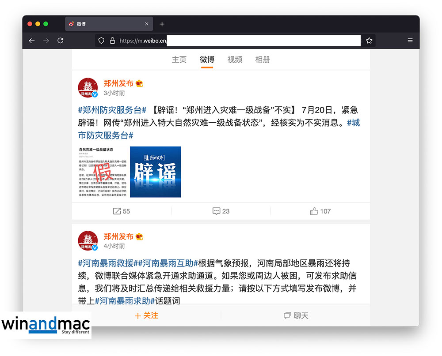The width and height of the screenshot is (442, 356).
Task: Click the shield tracking protection icon
Action: click(101, 41)
